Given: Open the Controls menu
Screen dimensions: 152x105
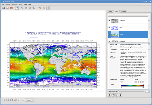Looking at the screenshot, I should point(8,4).
